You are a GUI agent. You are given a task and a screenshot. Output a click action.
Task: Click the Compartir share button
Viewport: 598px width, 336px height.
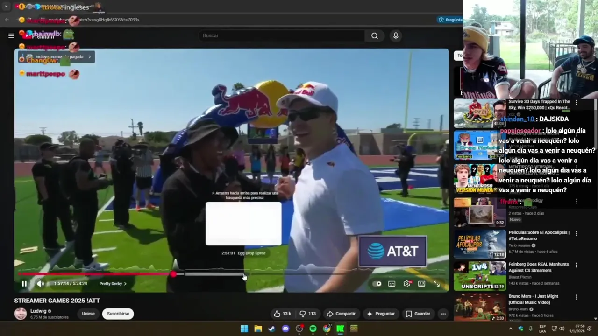(x=341, y=314)
